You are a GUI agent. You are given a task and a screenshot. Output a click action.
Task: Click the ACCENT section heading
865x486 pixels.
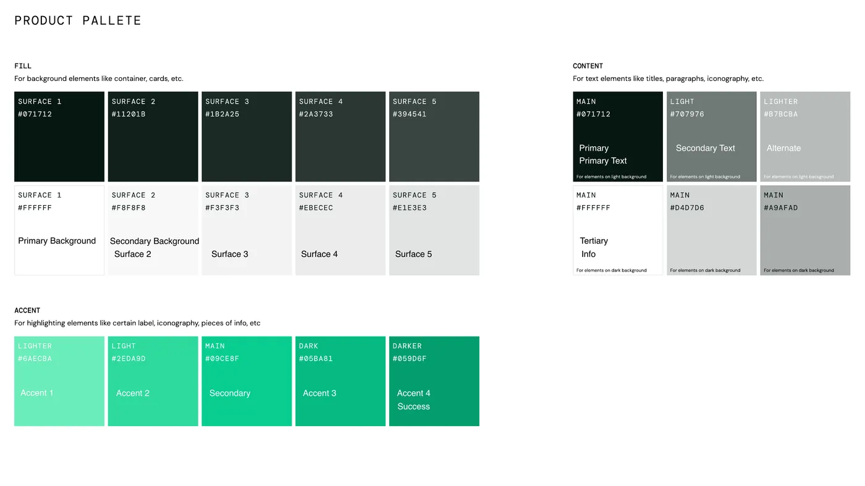[27, 311]
